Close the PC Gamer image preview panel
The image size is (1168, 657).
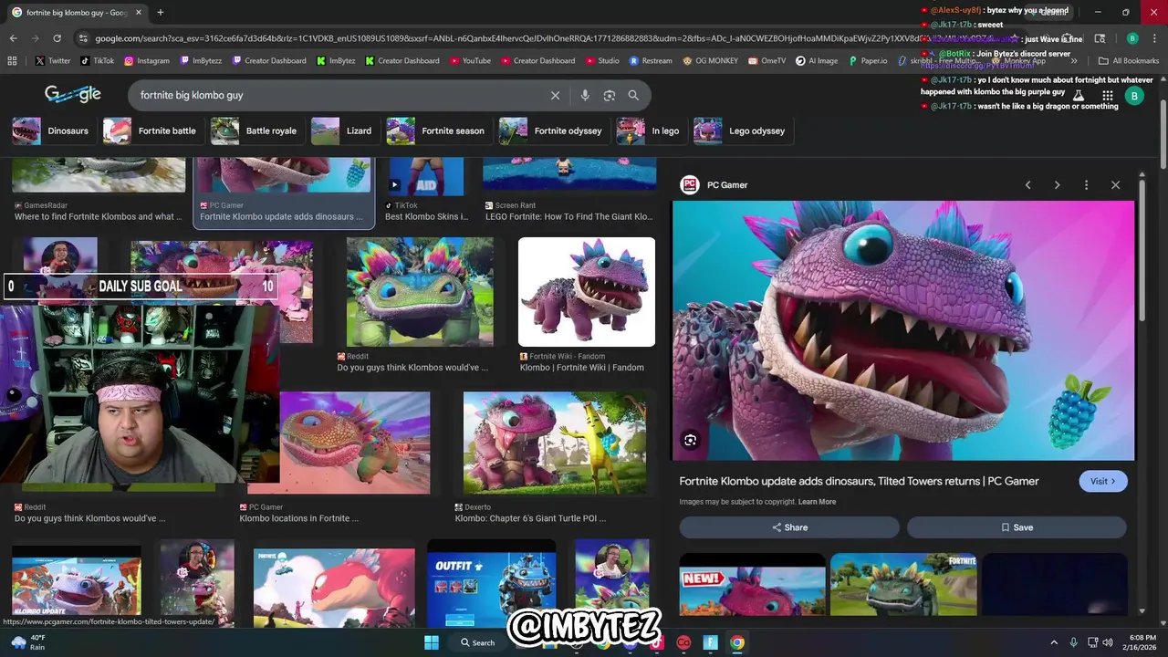[1115, 184]
